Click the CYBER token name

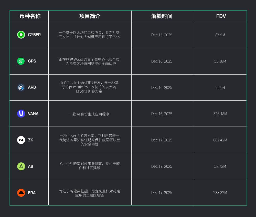34,35
